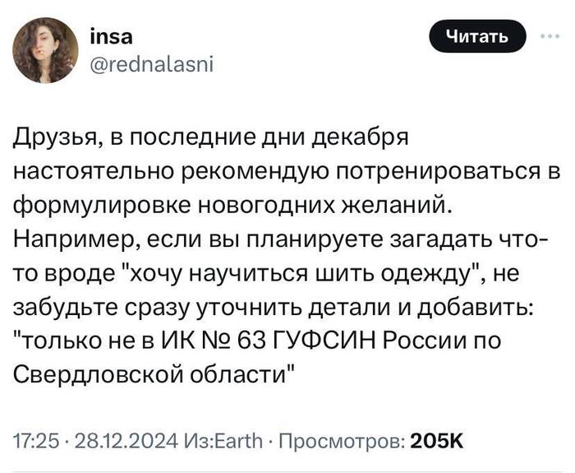The width and height of the screenshot is (575, 473).
Task: Click the @rednalasni handle
Action: (x=151, y=65)
